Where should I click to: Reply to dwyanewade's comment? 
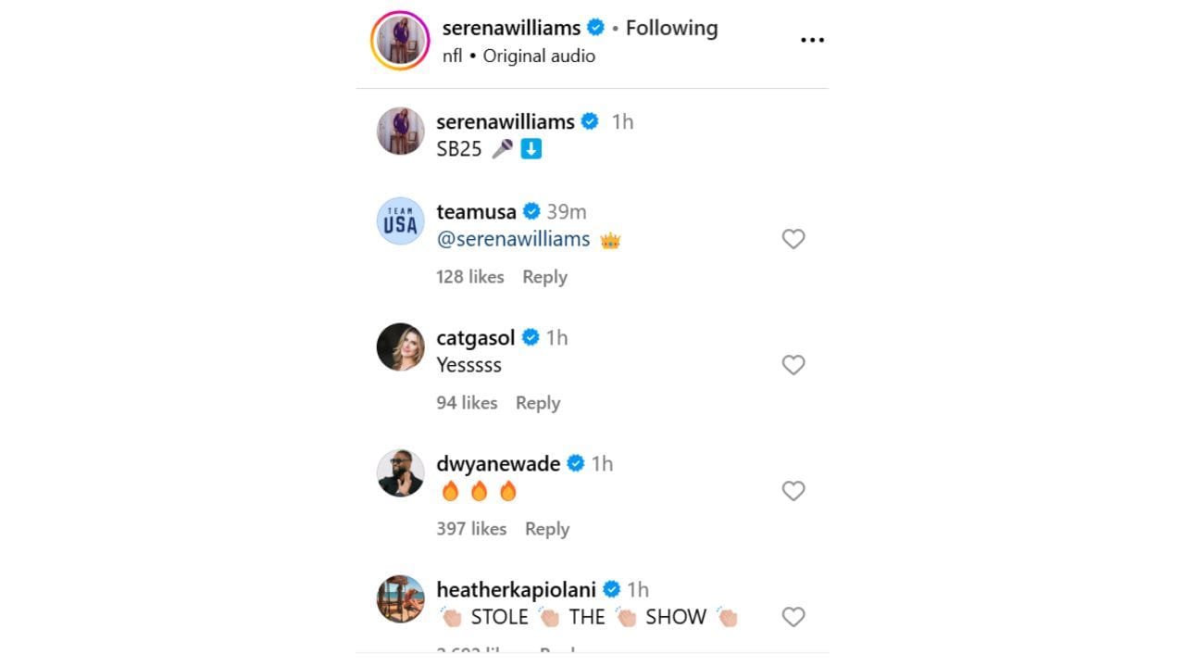point(547,529)
